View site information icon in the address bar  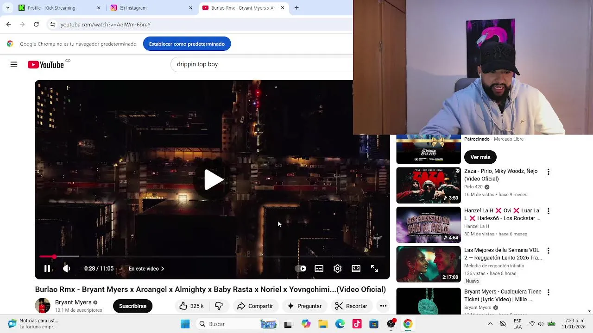[x=53, y=24]
